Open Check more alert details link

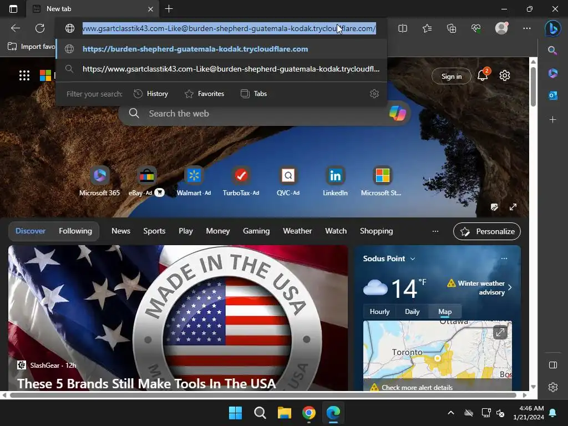tap(417, 387)
